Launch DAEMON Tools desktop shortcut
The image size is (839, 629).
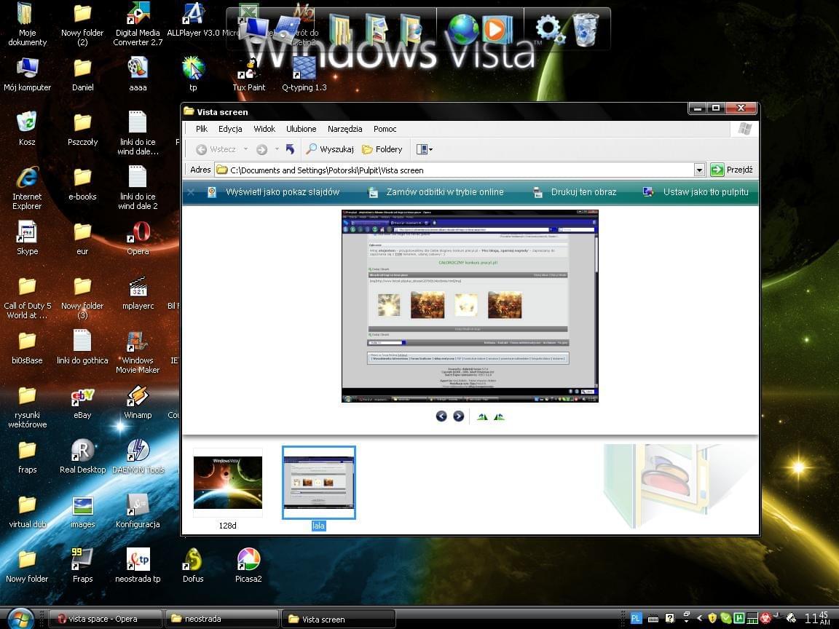(x=138, y=456)
